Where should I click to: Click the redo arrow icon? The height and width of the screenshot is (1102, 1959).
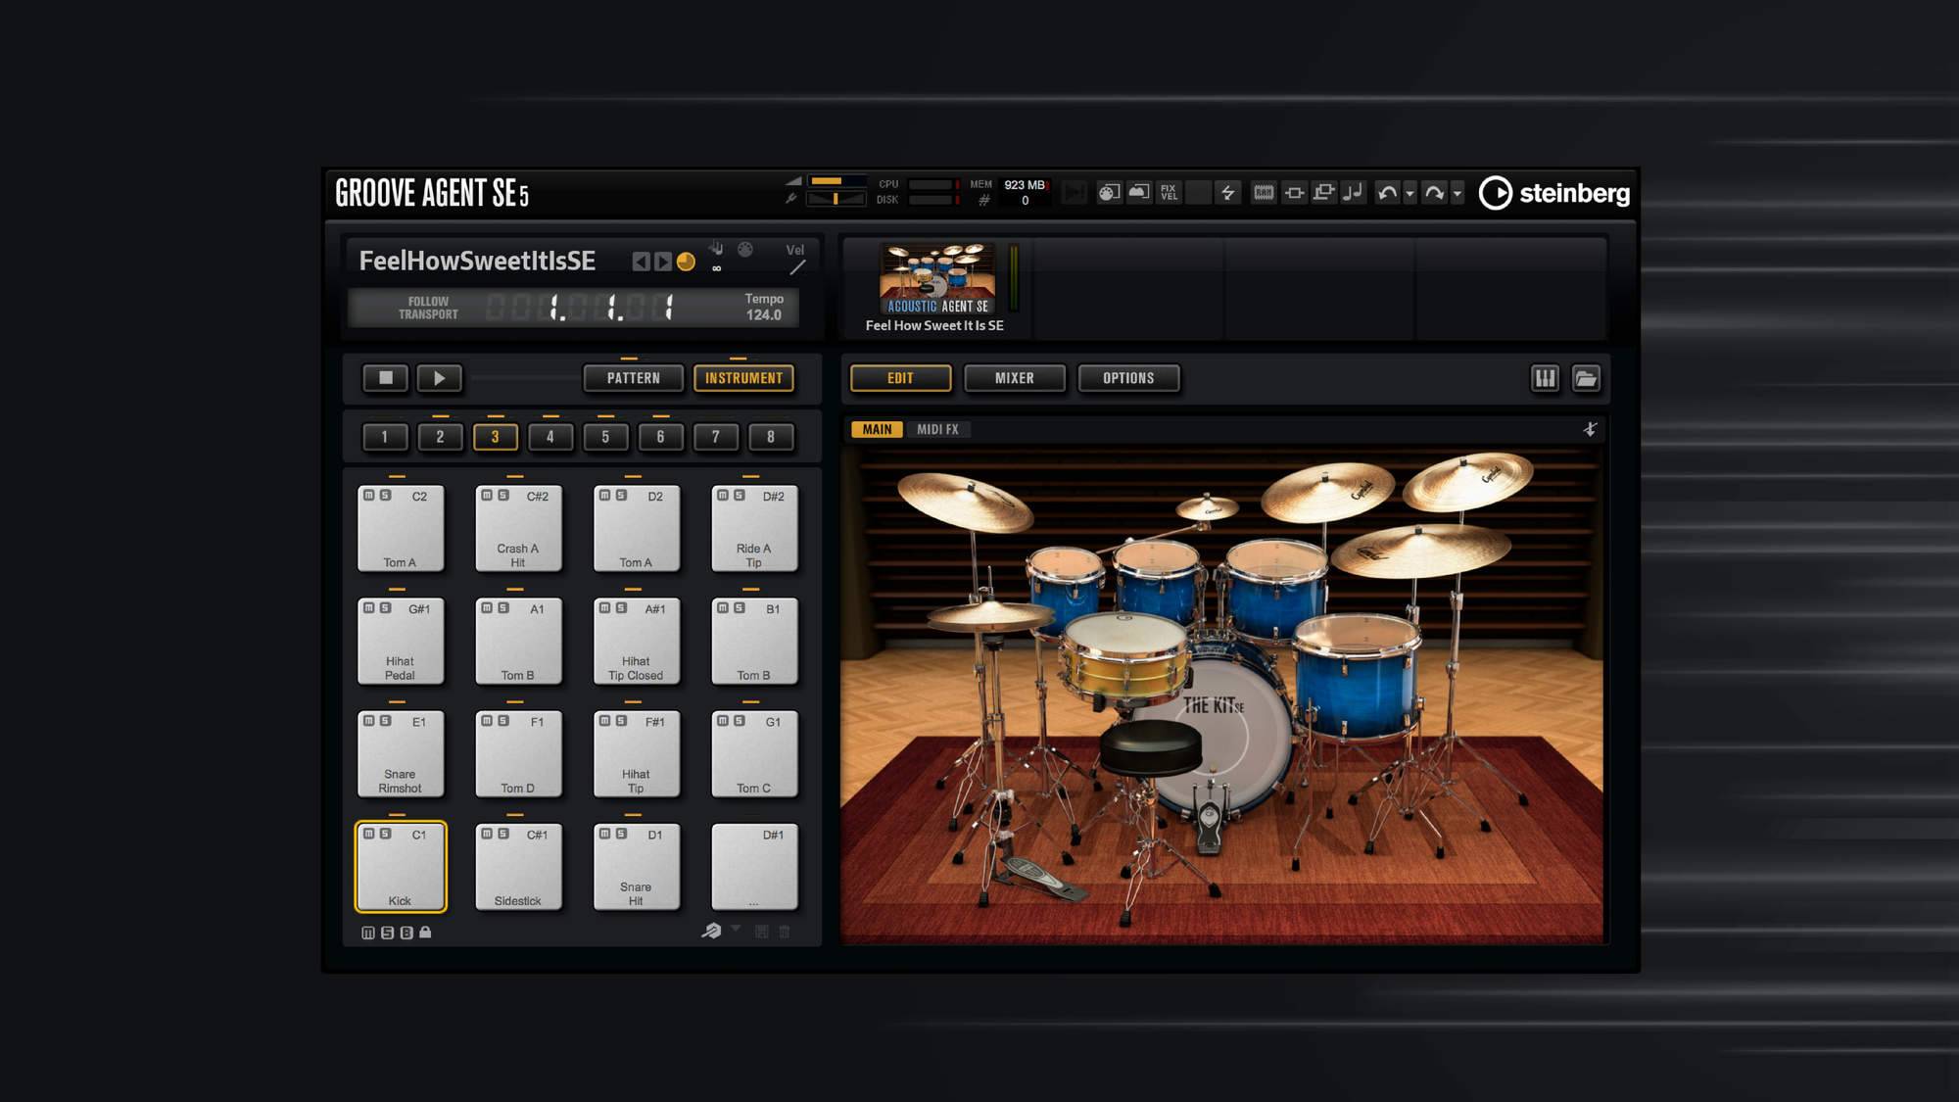1434,193
